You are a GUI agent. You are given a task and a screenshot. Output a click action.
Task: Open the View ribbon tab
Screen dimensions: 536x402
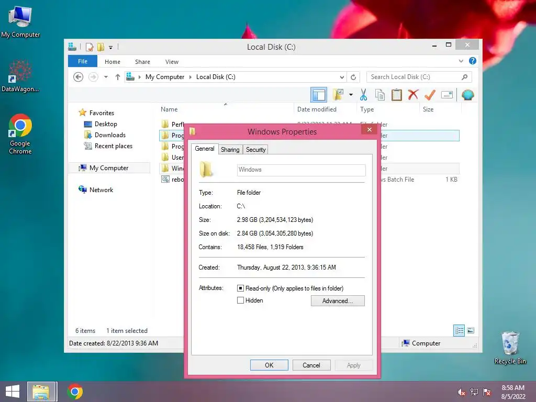(x=172, y=62)
